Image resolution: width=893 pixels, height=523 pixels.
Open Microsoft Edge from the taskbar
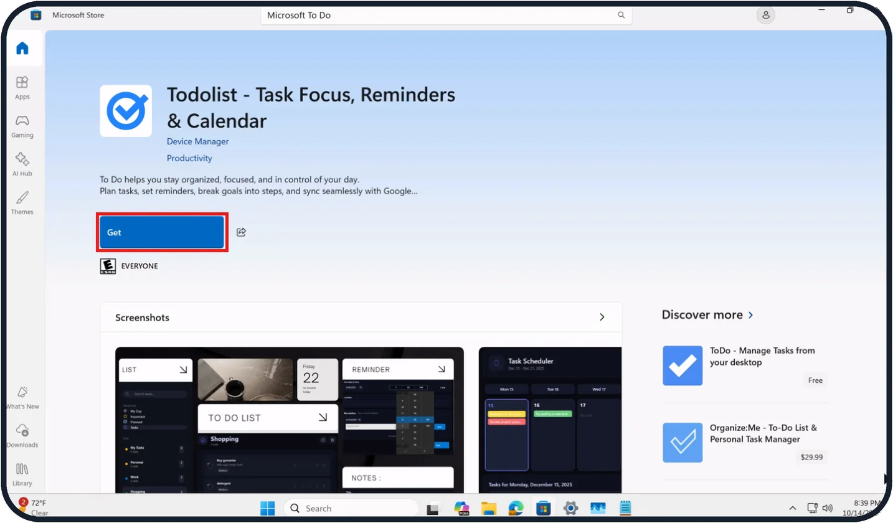516,508
